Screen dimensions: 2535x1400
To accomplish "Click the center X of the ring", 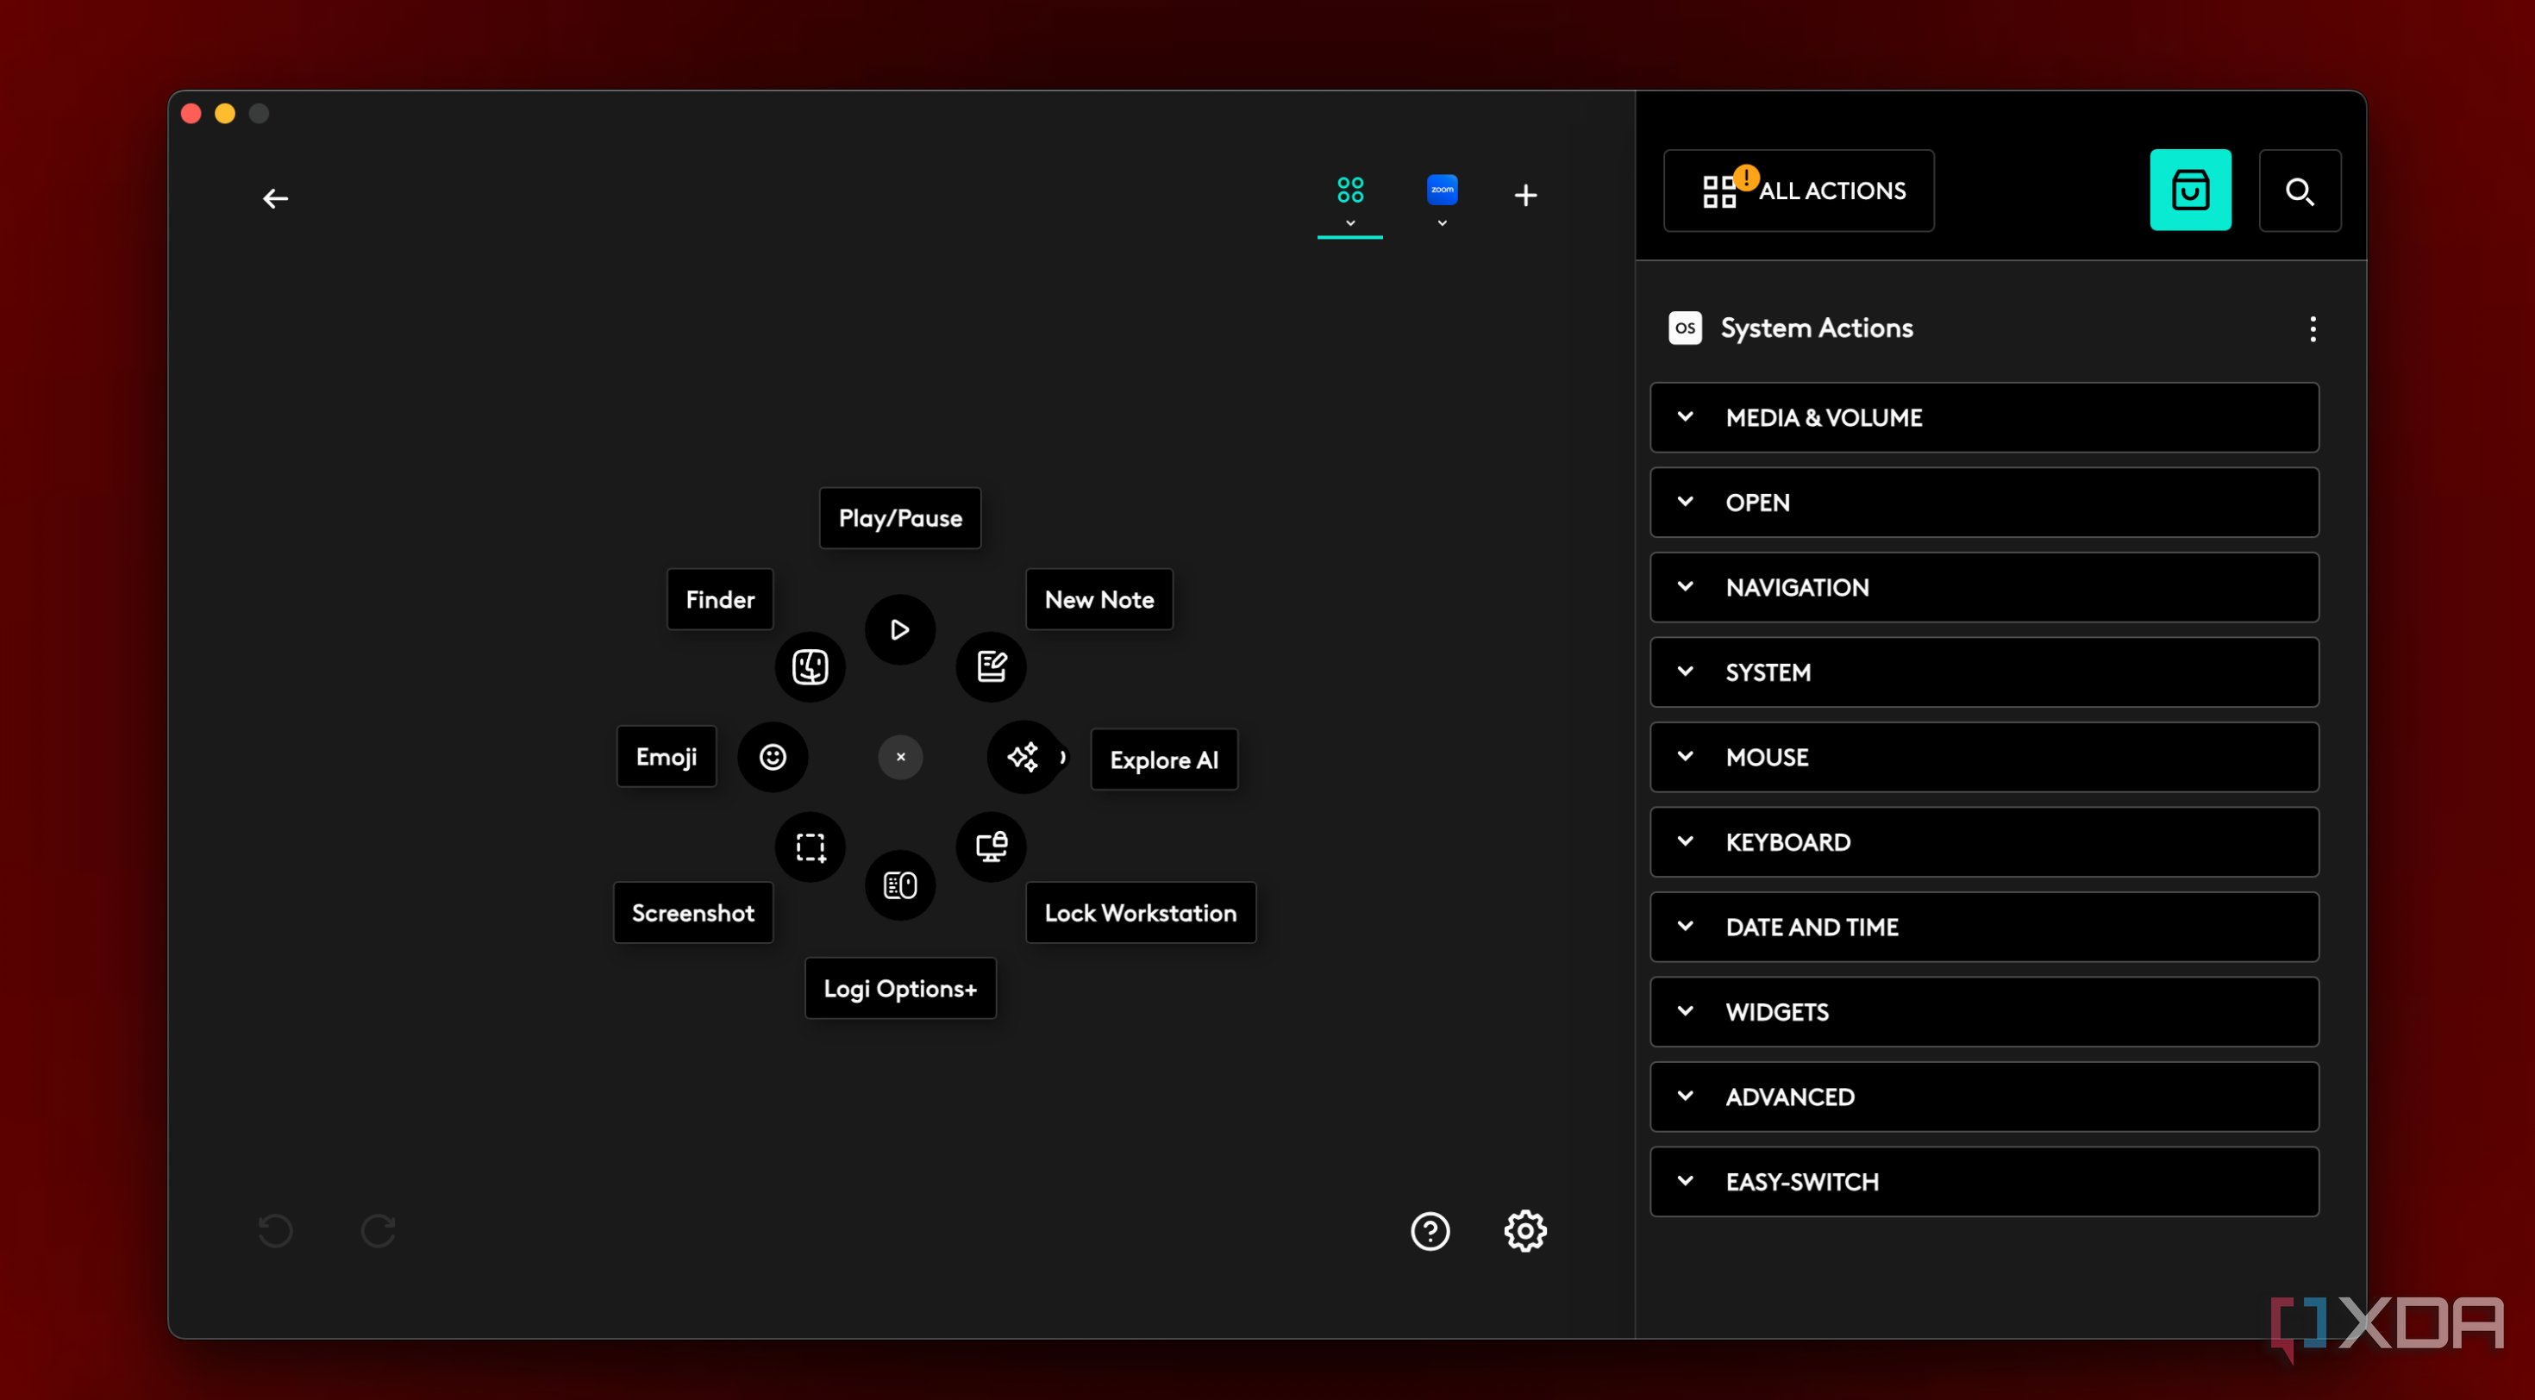I will 900,757.
